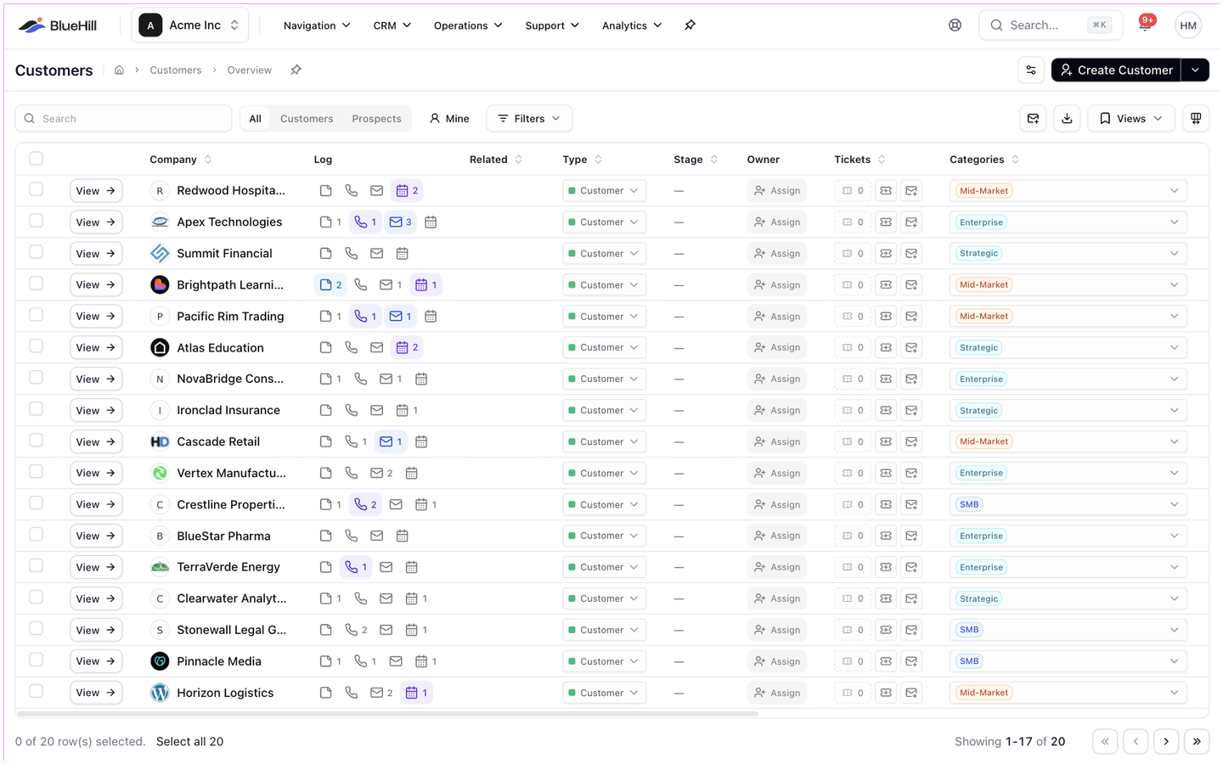Click Select all 20 link
Viewport: 1223px width, 764px height.
point(189,742)
